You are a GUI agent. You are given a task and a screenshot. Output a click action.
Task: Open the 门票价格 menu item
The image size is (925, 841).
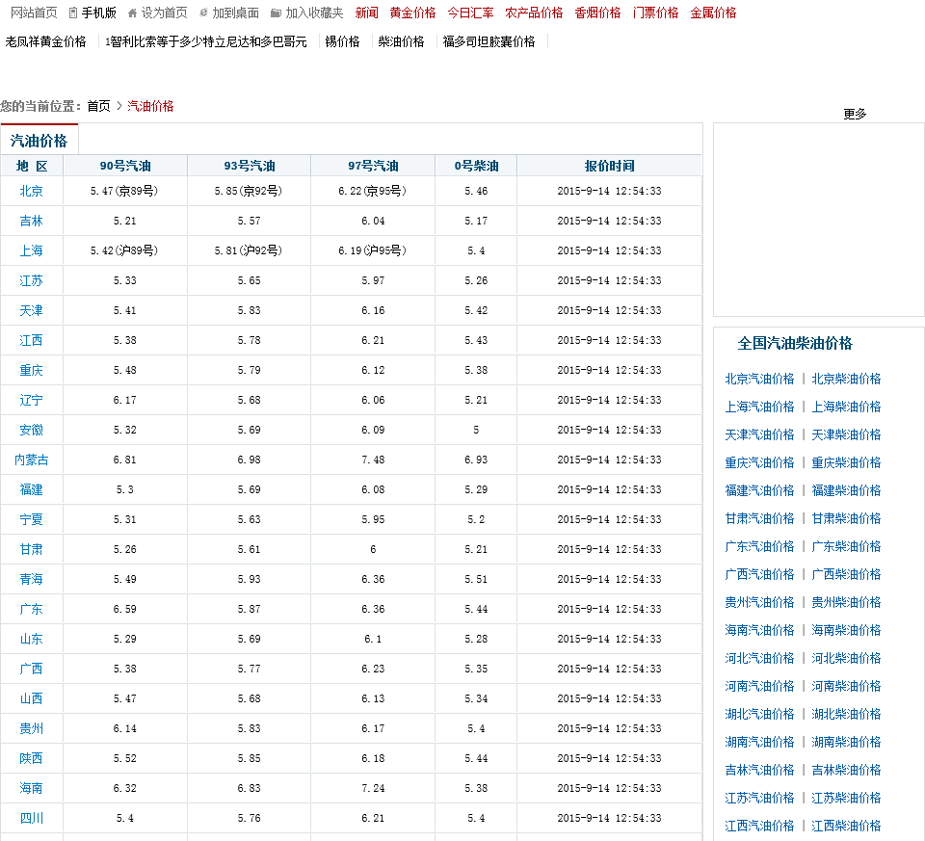pos(655,13)
